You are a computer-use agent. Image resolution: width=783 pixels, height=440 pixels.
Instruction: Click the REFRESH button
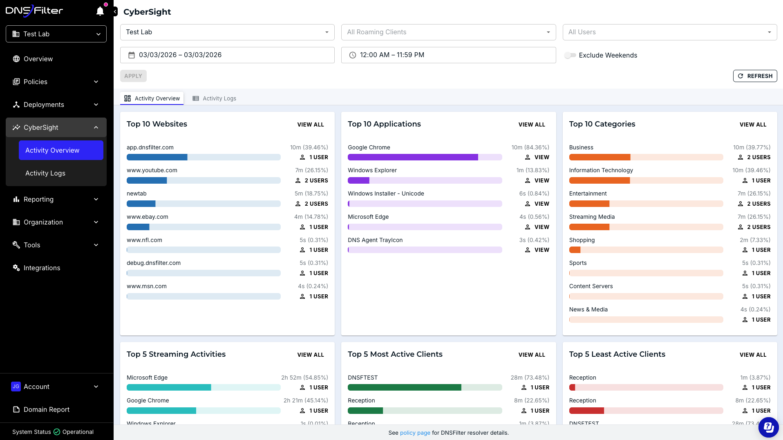coord(755,76)
